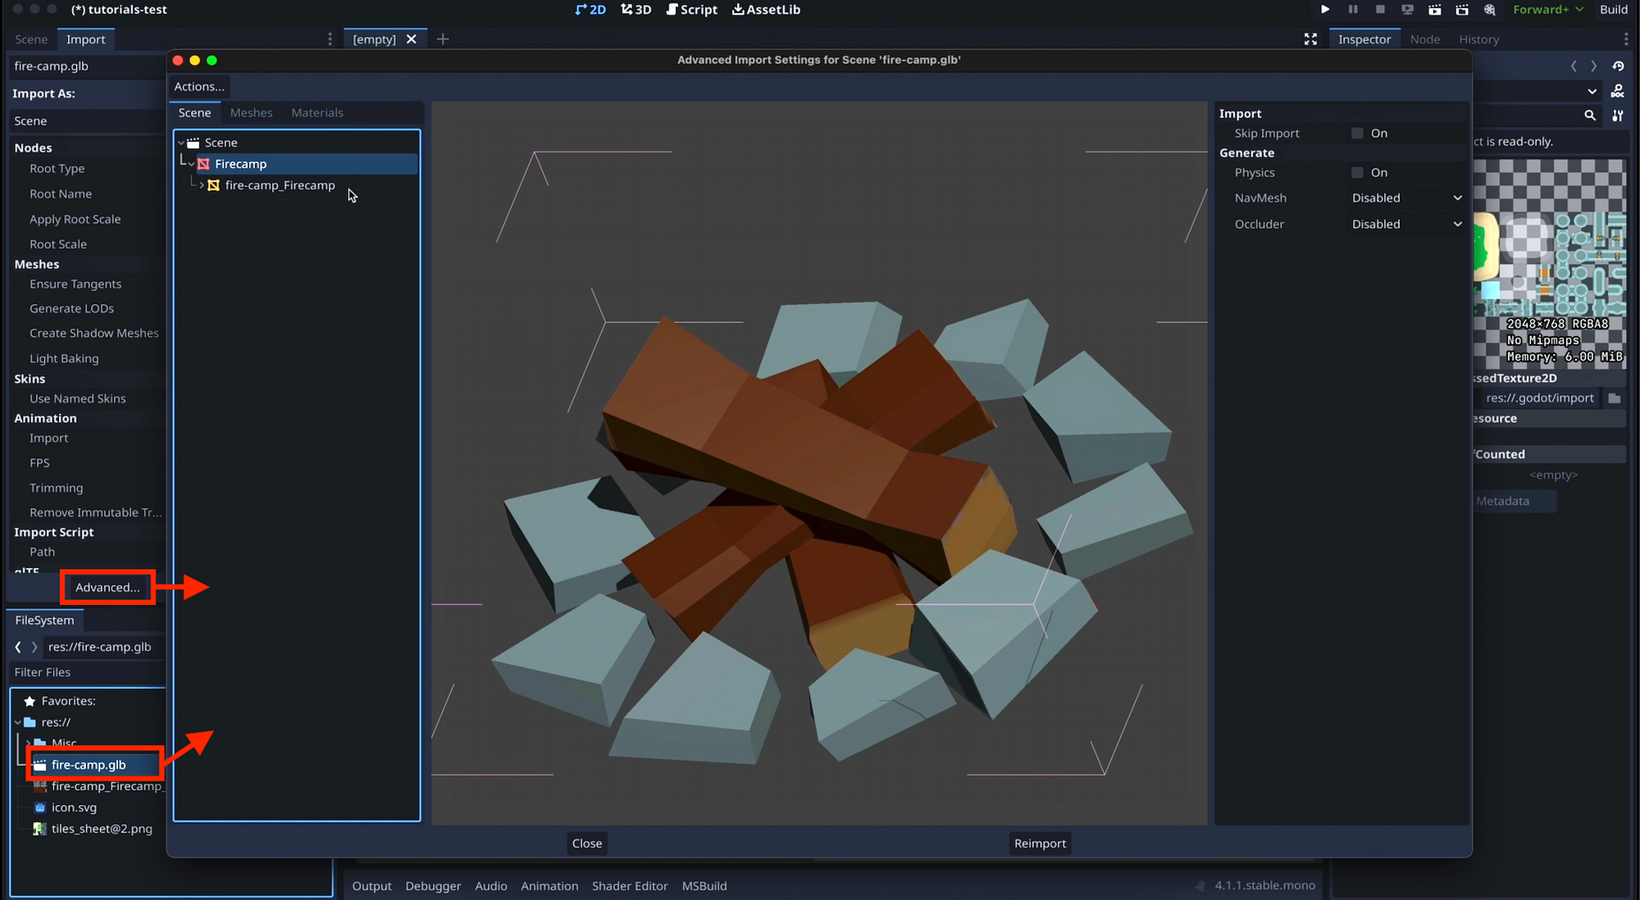Open the Actions menu
Viewport: 1640px width, 900px height.
coord(198,86)
